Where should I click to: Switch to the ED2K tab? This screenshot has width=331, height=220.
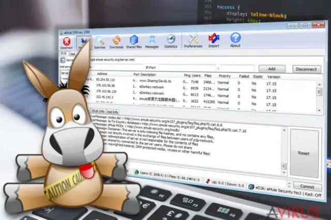click(64, 54)
